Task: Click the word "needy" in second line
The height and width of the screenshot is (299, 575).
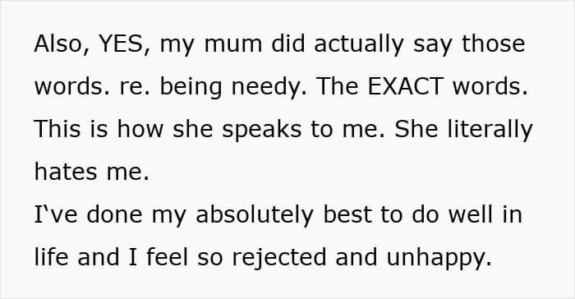Action: click(x=269, y=87)
